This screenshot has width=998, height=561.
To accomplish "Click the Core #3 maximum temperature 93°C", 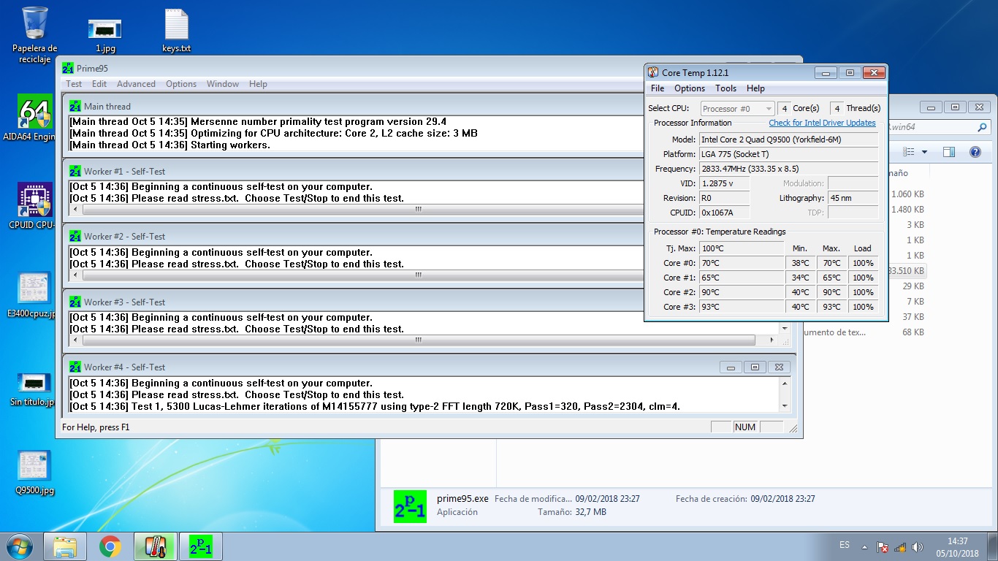I will click(831, 307).
